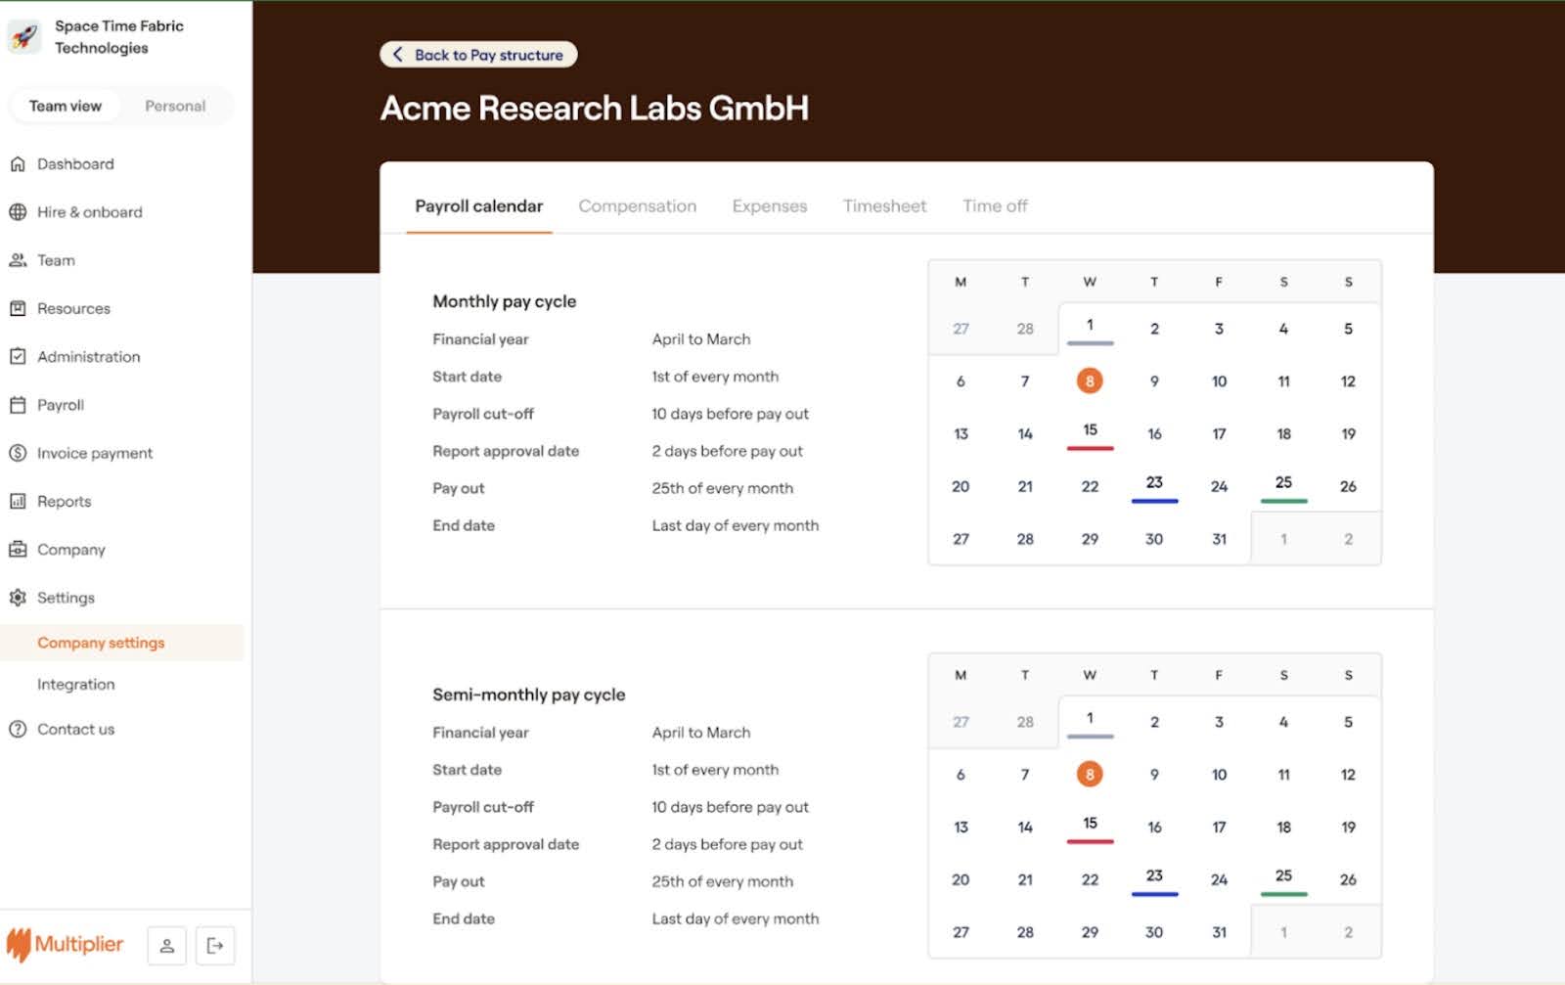Click '2 days before pay out' in semi-monthly cycle
Screen dimensions: 1565x985
(728, 844)
